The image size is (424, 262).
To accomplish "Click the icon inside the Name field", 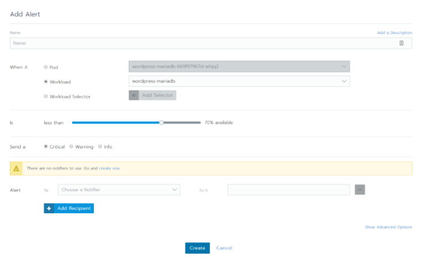I will click(402, 43).
